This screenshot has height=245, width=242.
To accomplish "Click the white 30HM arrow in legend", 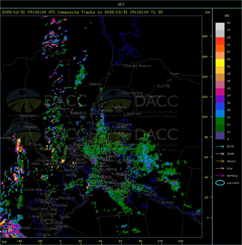I will pos(220,154).
